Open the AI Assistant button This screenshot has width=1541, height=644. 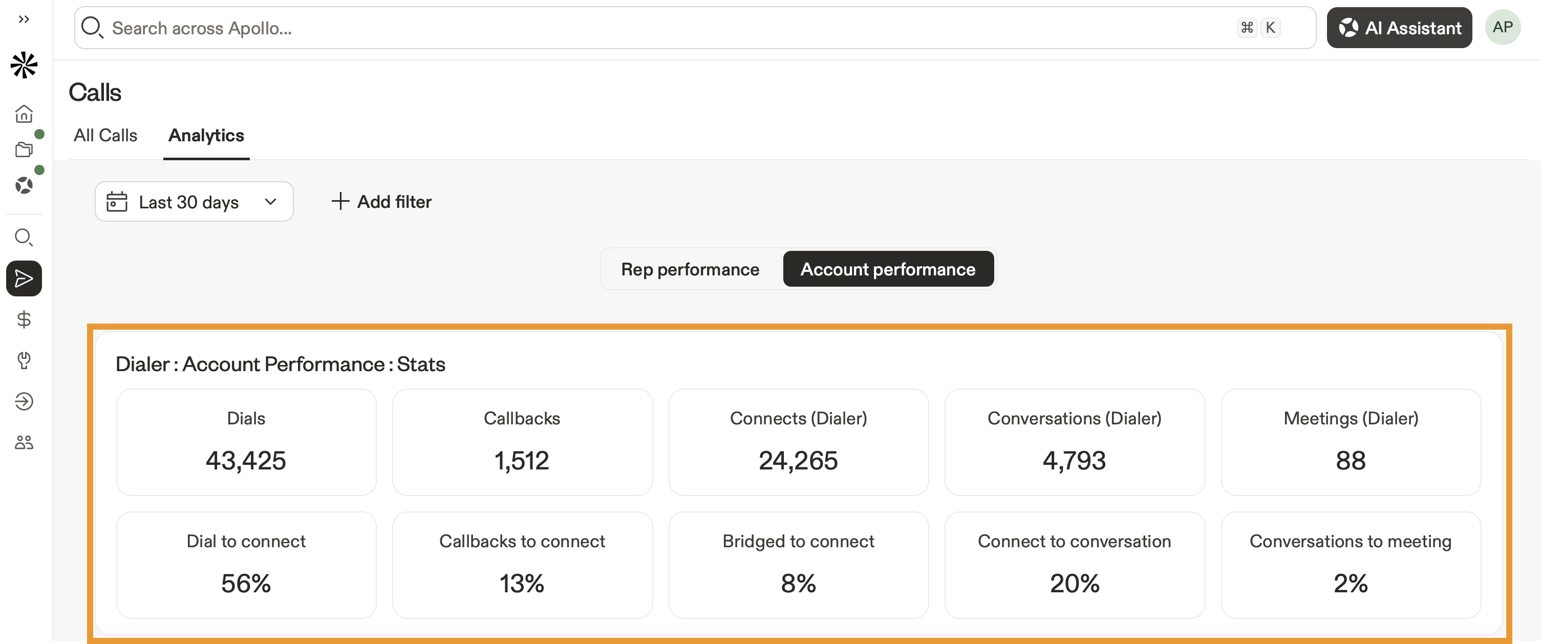click(x=1399, y=28)
